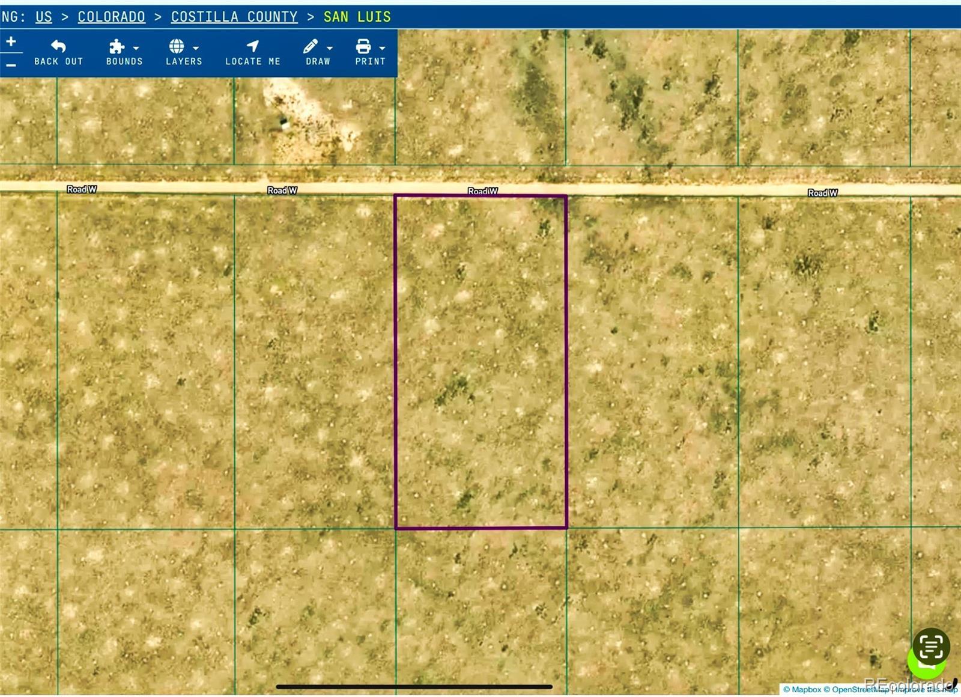The height and width of the screenshot is (697, 961).
Task: Open the Draw dropdown arrow
Action: coord(330,48)
